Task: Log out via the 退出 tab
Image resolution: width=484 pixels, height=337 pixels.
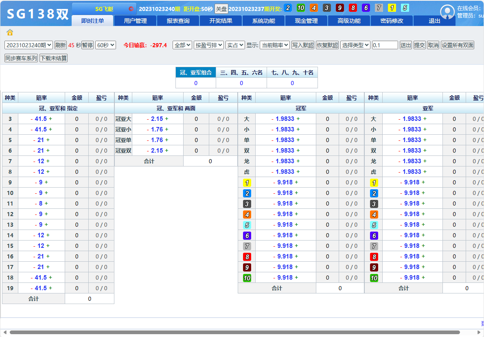Action: point(434,21)
